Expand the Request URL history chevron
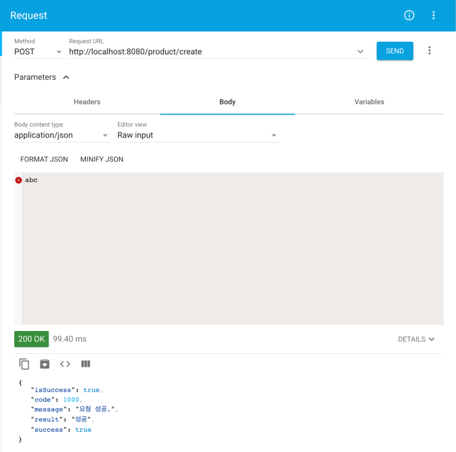Image resolution: width=456 pixels, height=452 pixels. (x=360, y=52)
